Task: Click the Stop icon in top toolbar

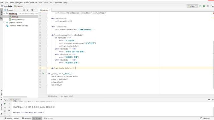Action: click(x=208, y=6)
